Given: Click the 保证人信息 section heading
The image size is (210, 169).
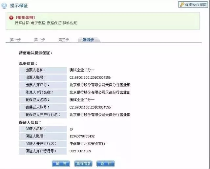Looking at the screenshot, I should coord(30,122).
